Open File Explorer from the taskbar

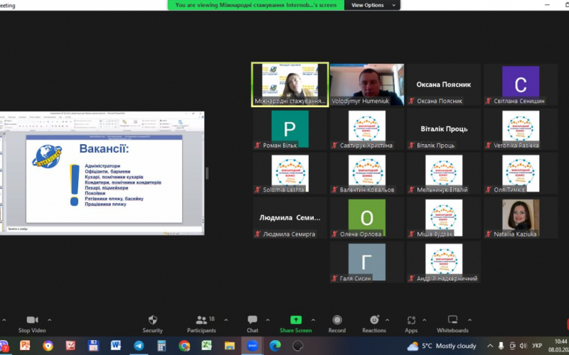coord(230,346)
